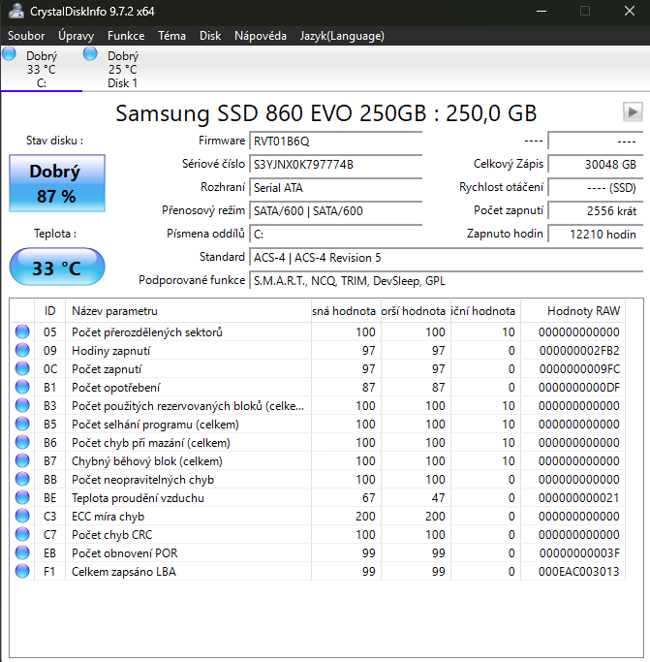Viewport: 650px width, 662px height.
Task: Click status icon of Teplota proudění vzduchu
Action: point(22,498)
